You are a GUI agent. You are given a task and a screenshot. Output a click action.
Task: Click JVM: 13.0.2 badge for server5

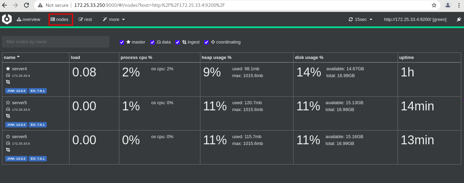[x=16, y=125]
